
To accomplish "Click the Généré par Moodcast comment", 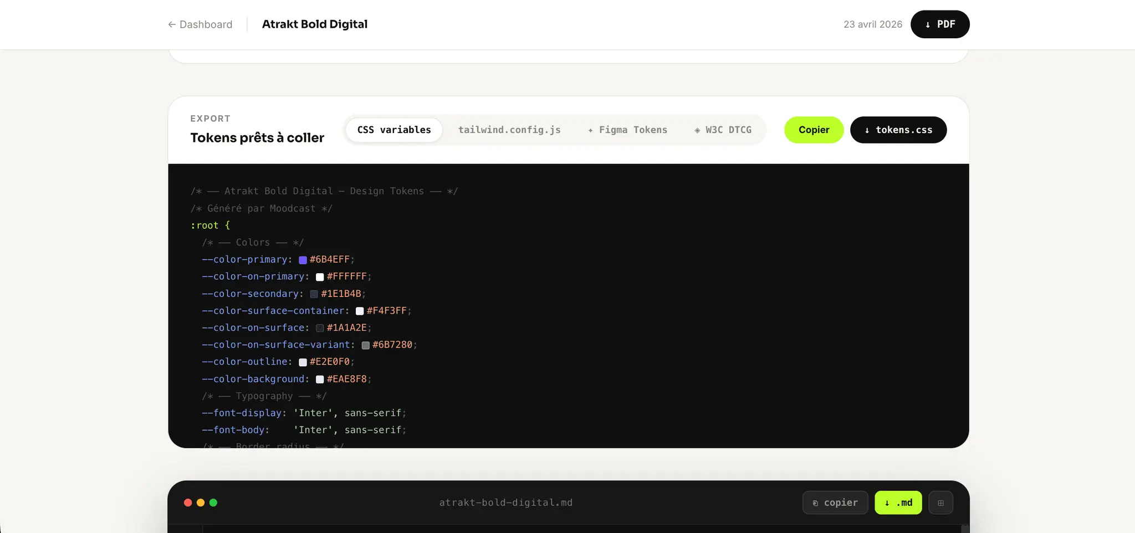I will pos(262,208).
